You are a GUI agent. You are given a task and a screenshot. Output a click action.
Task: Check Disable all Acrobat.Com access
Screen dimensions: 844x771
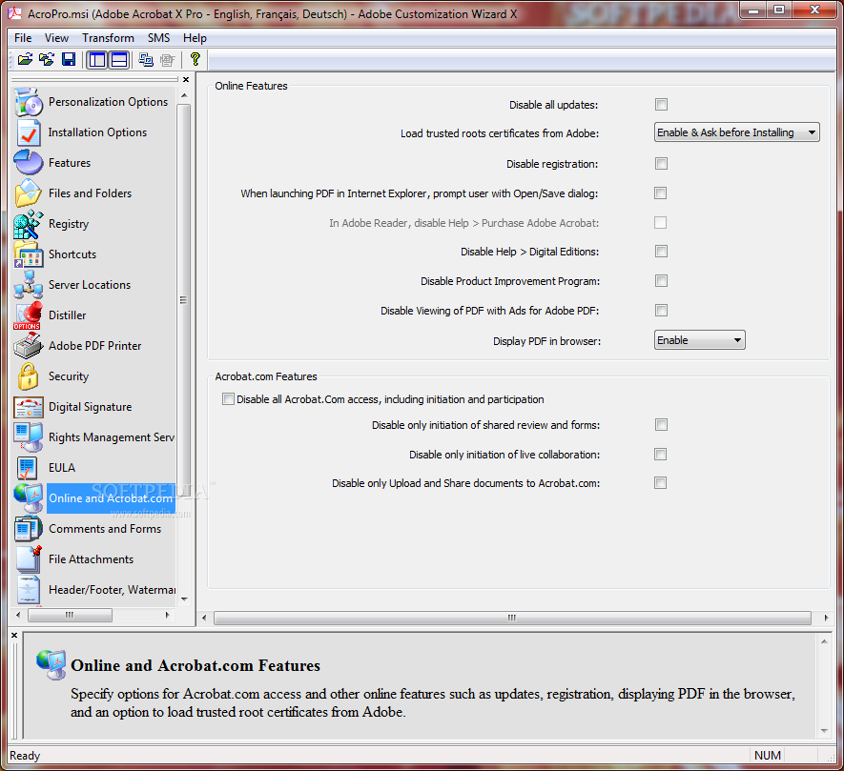[x=228, y=399]
